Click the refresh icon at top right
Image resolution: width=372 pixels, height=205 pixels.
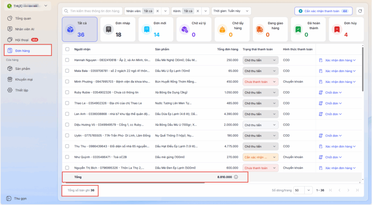(360, 11)
